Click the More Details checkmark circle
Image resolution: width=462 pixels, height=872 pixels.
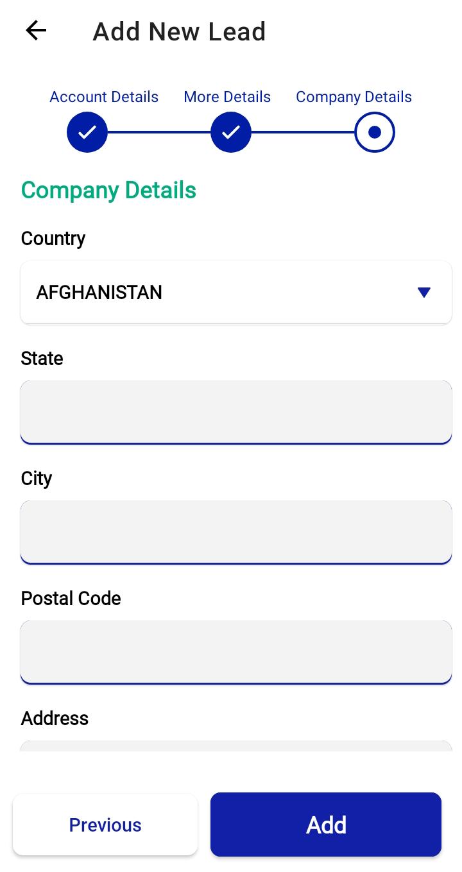(x=231, y=132)
